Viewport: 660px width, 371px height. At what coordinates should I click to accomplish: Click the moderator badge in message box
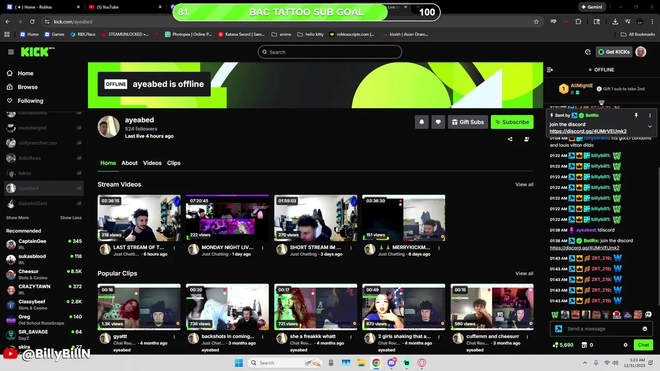pyautogui.click(x=558, y=329)
